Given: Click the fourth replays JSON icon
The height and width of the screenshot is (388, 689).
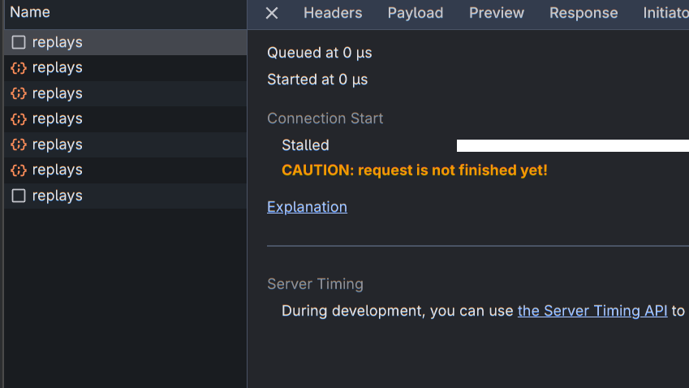Looking at the screenshot, I should (19, 119).
